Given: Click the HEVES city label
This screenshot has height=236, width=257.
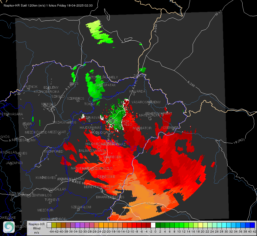Looking at the screenshot, I should click(22, 153).
